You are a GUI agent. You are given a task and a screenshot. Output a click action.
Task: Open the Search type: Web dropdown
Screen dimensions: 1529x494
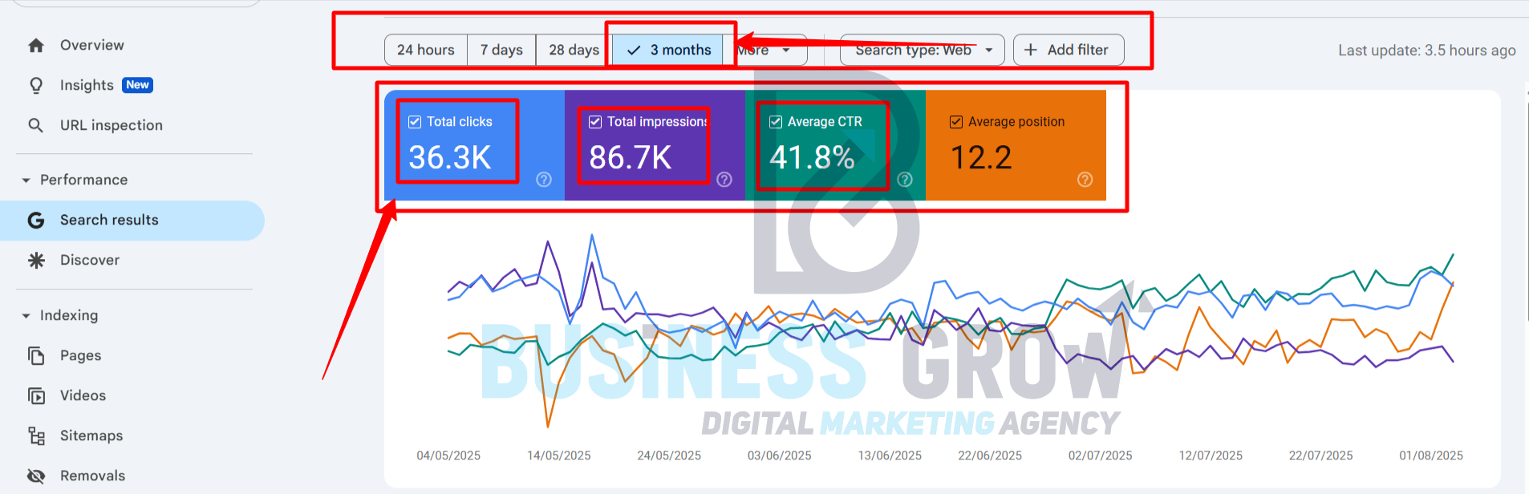tap(923, 50)
